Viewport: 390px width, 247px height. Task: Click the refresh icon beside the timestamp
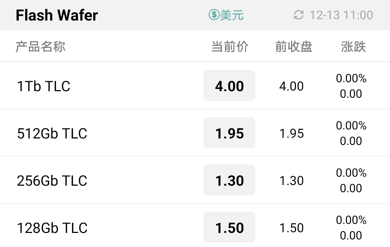click(x=299, y=15)
